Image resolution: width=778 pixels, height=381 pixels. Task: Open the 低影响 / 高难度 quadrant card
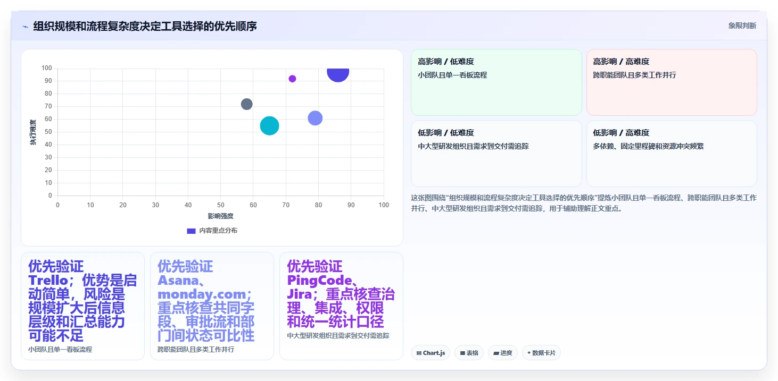(x=672, y=154)
